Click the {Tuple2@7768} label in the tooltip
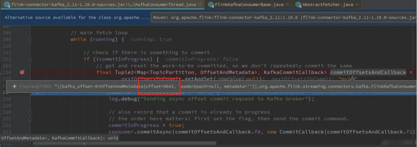The image size is (417, 147). click(35, 86)
